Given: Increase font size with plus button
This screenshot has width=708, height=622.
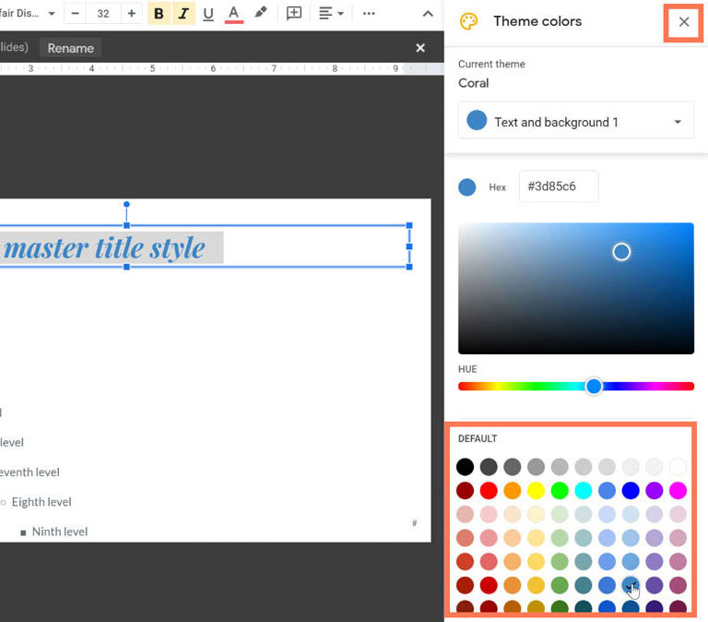Looking at the screenshot, I should click(132, 14).
